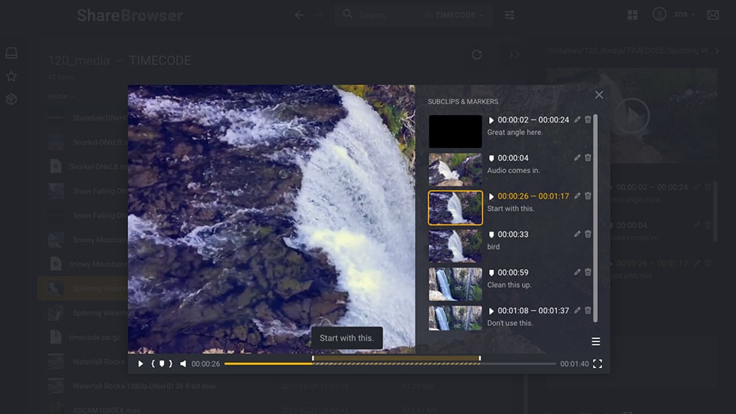This screenshot has width=736, height=414.
Task: Enter fullscreen video mode
Action: pos(597,363)
